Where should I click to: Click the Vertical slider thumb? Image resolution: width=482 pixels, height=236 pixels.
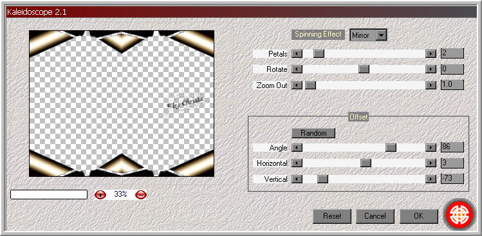point(322,179)
